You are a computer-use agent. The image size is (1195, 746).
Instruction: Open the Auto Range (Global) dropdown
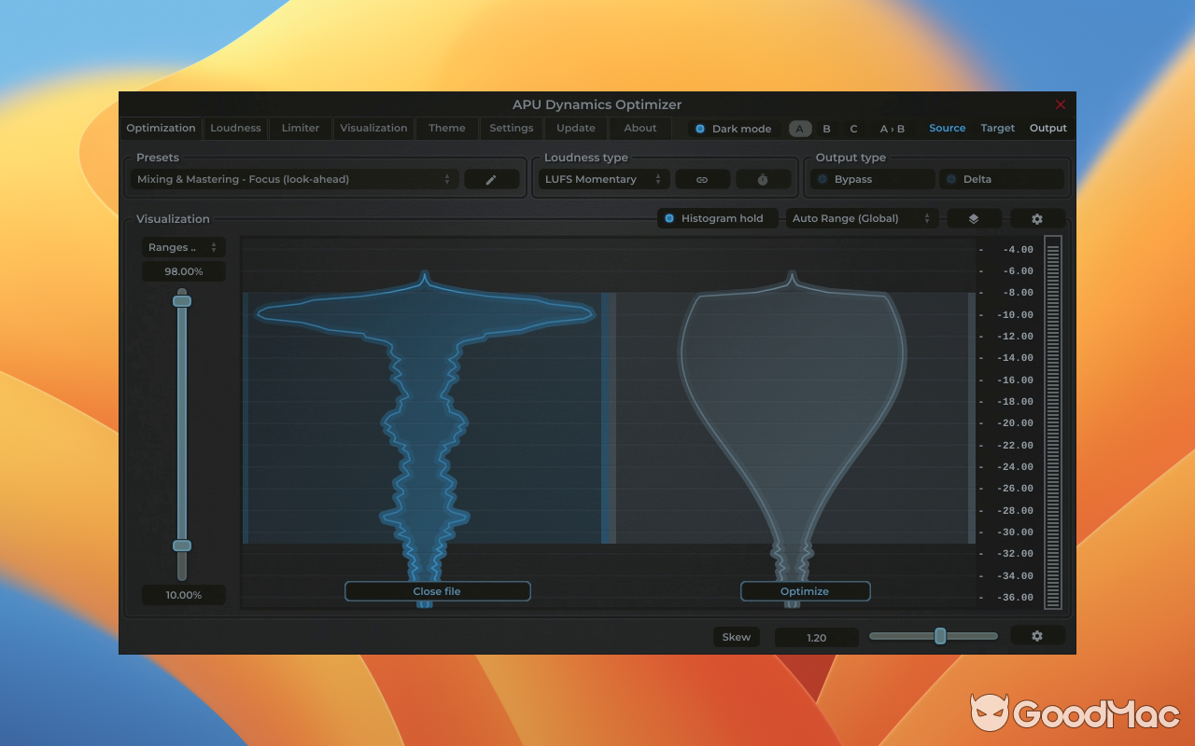[861, 218]
